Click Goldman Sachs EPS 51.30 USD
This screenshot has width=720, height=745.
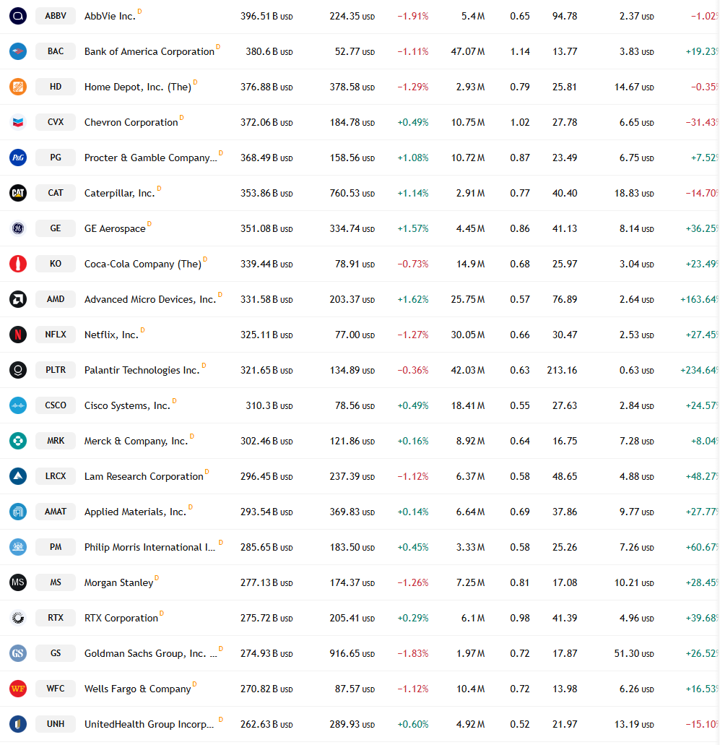point(634,654)
